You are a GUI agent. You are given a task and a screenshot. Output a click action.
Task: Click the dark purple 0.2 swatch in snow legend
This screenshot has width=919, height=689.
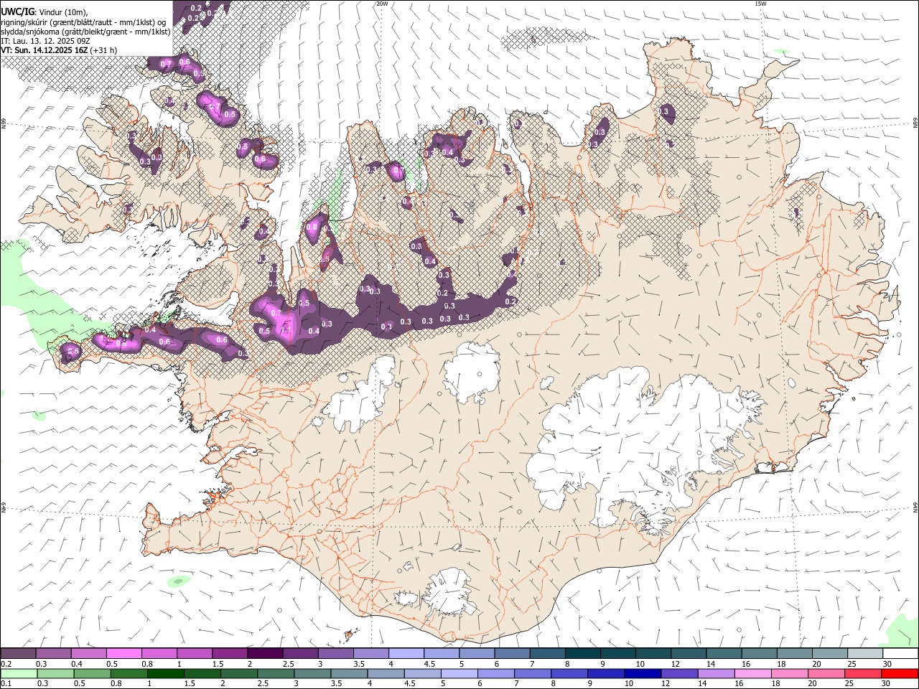(x=19, y=653)
